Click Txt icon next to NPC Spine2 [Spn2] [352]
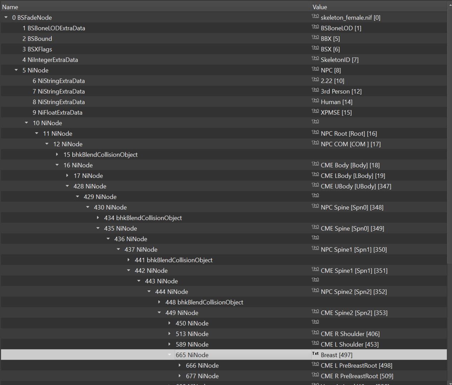452x385 pixels. pyautogui.click(x=315, y=291)
